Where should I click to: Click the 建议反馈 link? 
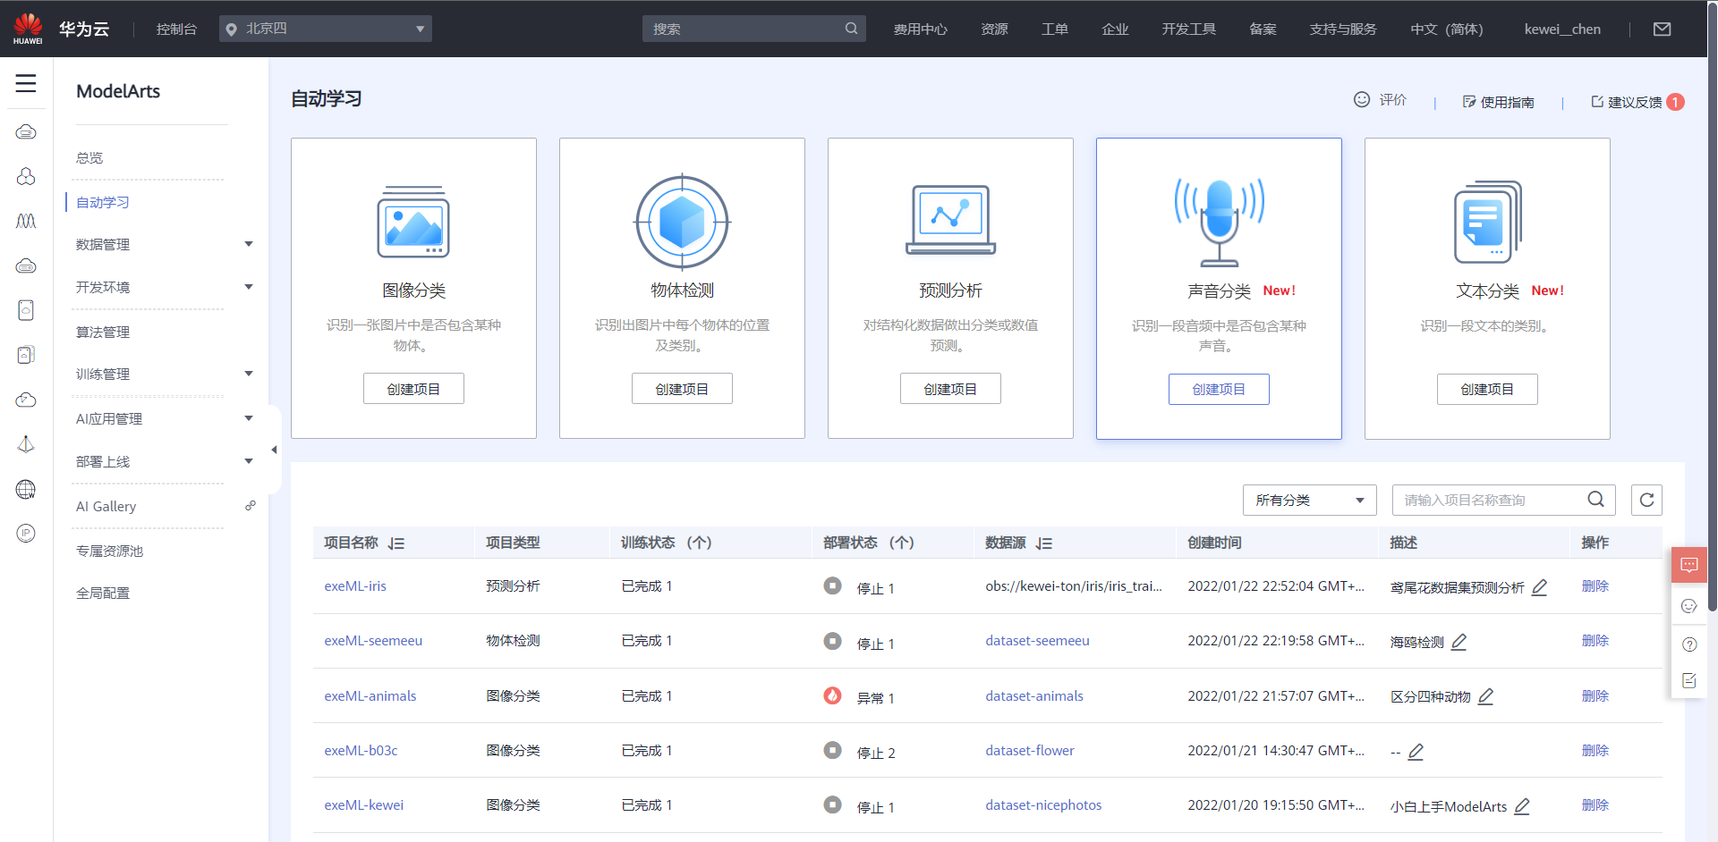1627,102
